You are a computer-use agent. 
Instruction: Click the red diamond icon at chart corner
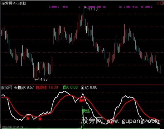pos(158,3)
